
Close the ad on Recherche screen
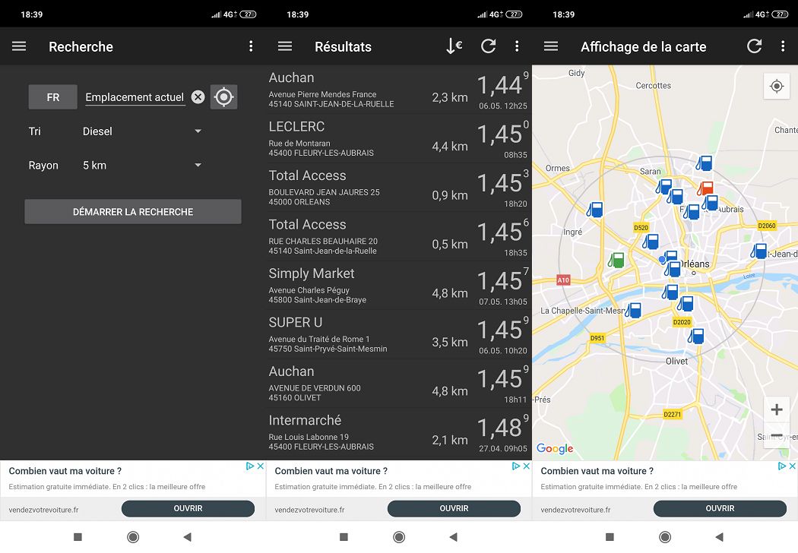[260, 466]
